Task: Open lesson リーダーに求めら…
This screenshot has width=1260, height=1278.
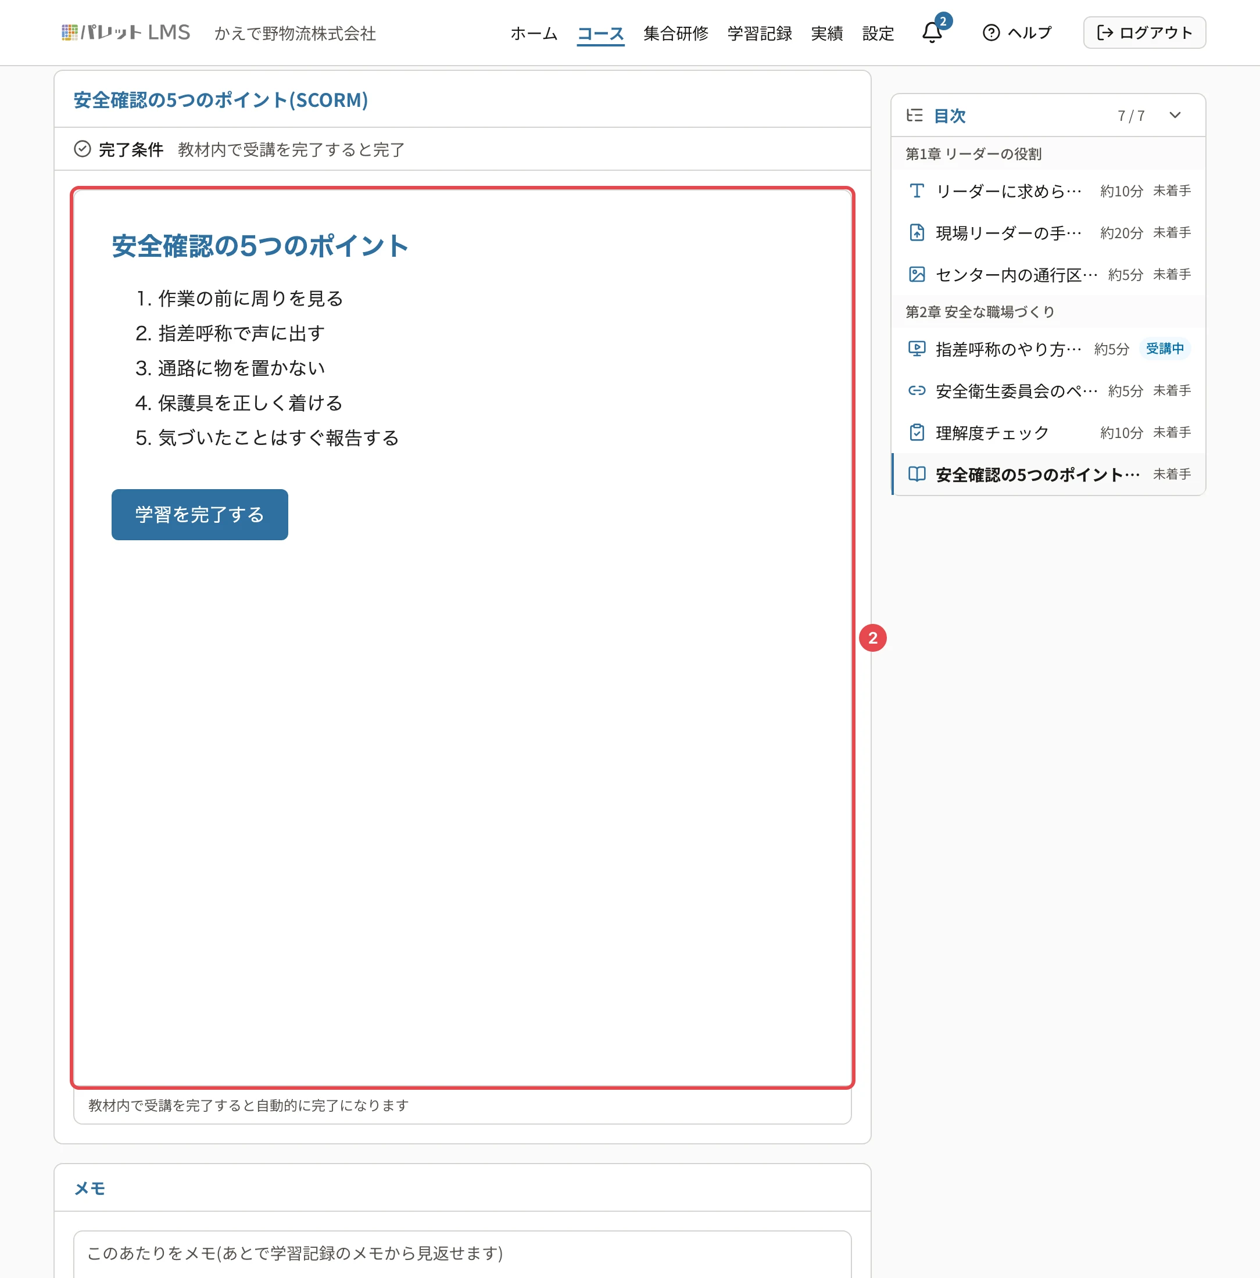Action: pos(1049,191)
